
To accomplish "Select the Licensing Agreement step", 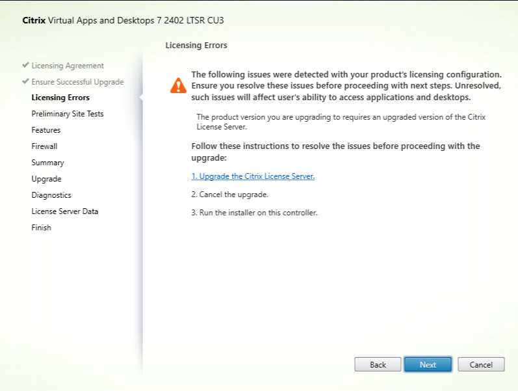I will pos(68,66).
